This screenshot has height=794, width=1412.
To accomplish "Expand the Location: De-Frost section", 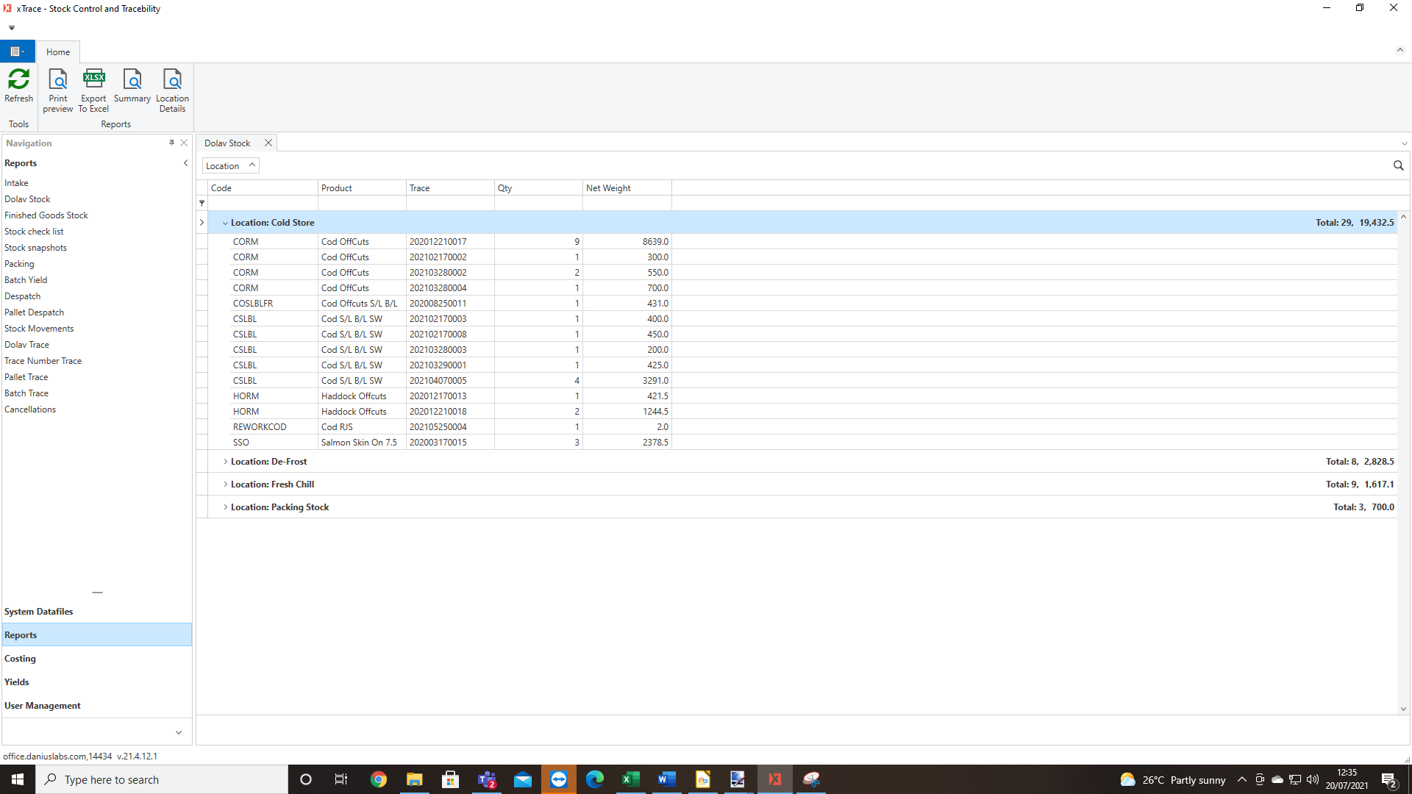I will tap(225, 462).
